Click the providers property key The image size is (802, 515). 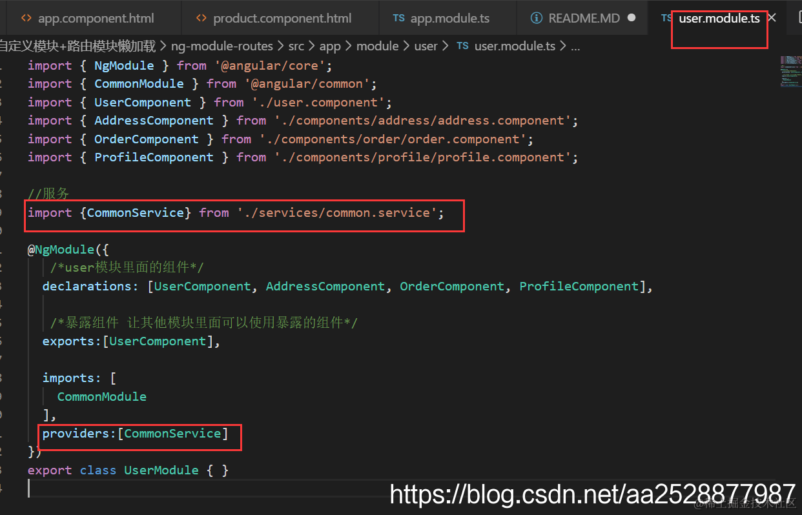[76, 433]
